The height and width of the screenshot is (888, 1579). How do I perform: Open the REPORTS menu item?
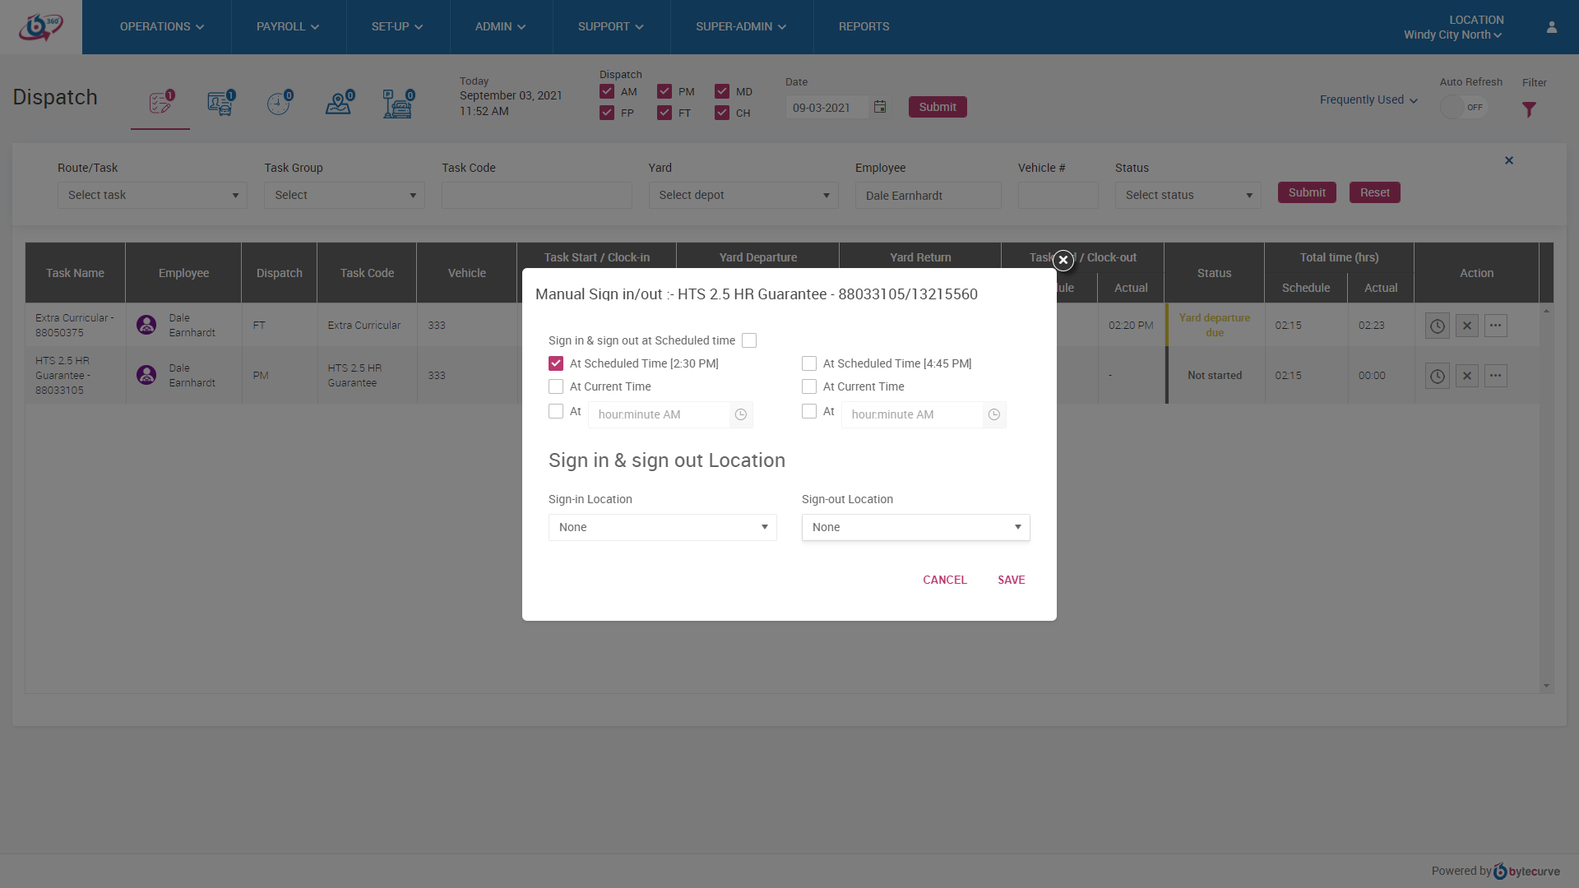click(864, 27)
